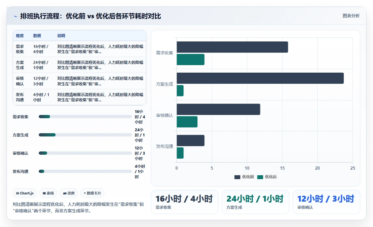
Task: Open the 24小时 / 1小时 方案生成 stat card
Action: [x=256, y=202]
